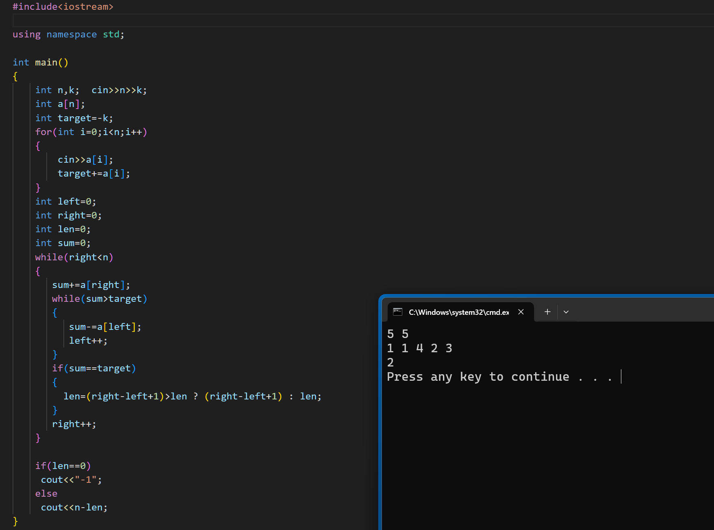Click the 'int a[n];' declaration
Screen dimensions: 714x530
coord(60,104)
